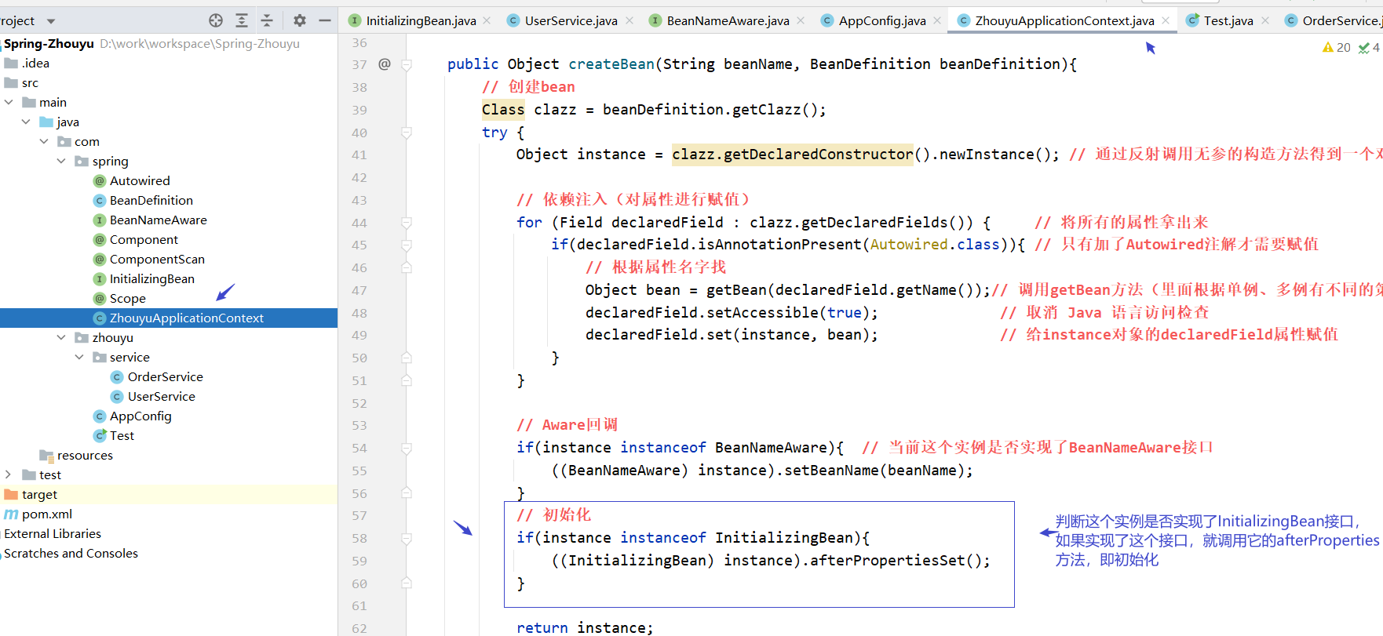Switch to the OrderService.java tab

[x=1333, y=20]
